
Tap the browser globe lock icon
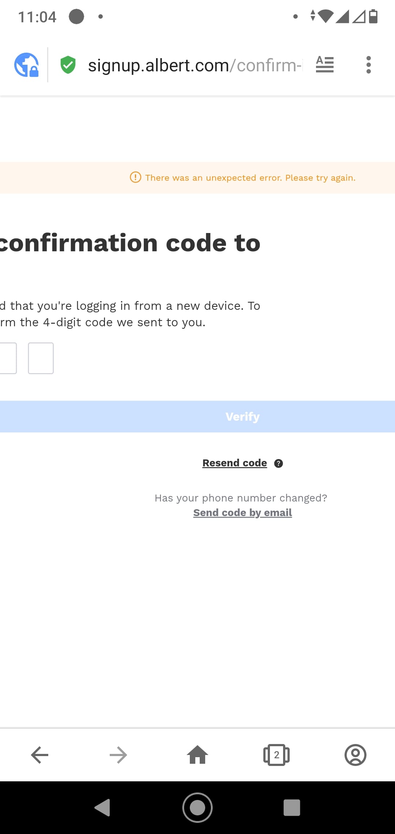click(x=26, y=65)
